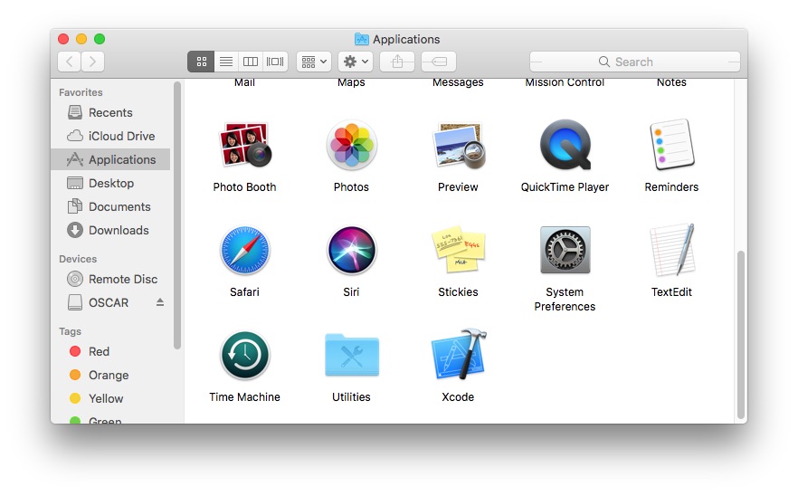The width and height of the screenshot is (798, 496).
Task: Switch to icon view
Action: tap(201, 62)
